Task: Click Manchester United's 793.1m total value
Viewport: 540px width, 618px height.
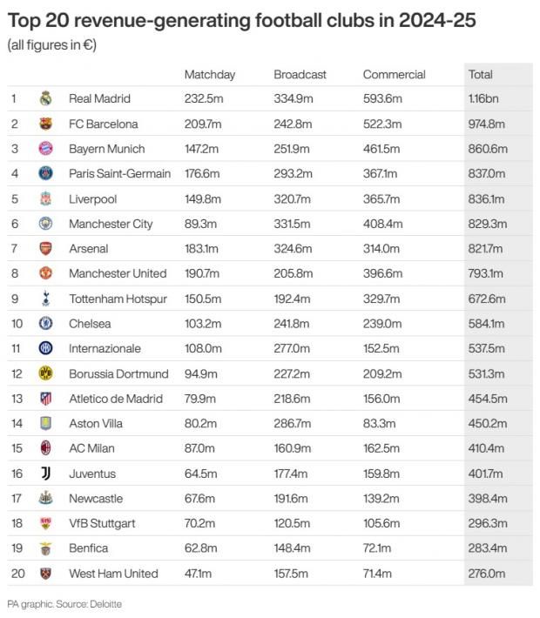Action: pyautogui.click(x=486, y=273)
